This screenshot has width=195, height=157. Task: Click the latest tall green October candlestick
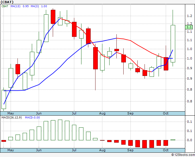173,44
